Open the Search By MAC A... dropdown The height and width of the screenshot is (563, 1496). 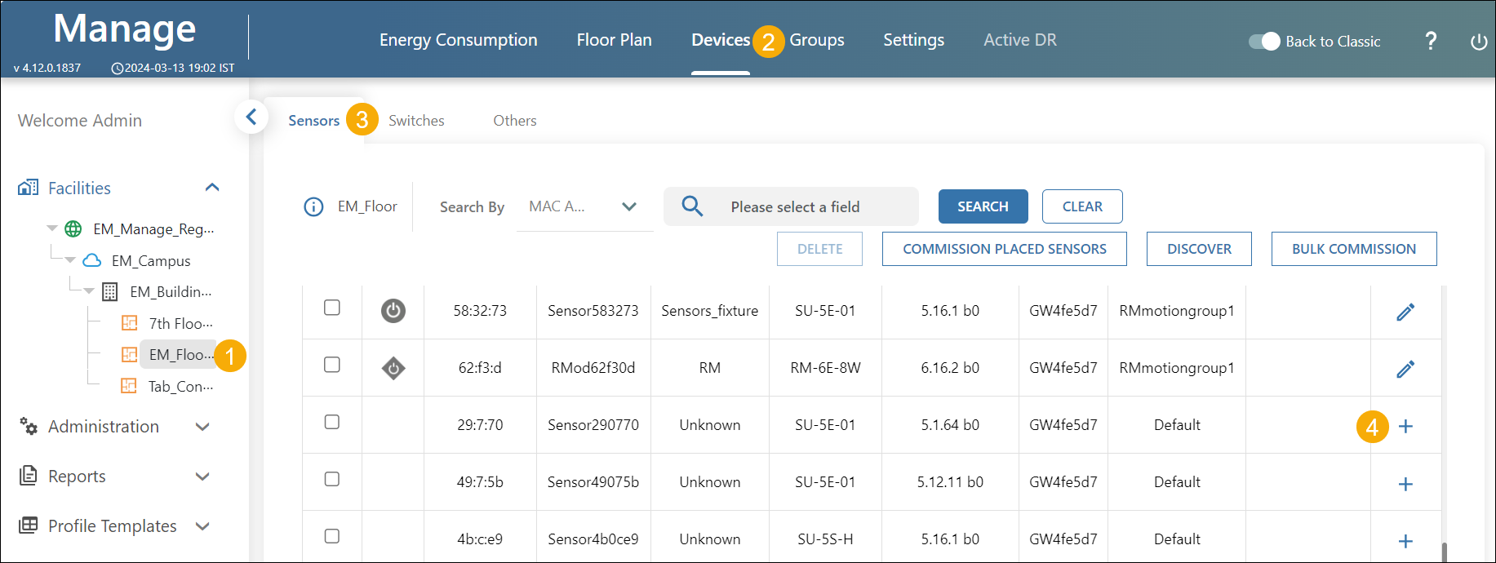tap(584, 207)
